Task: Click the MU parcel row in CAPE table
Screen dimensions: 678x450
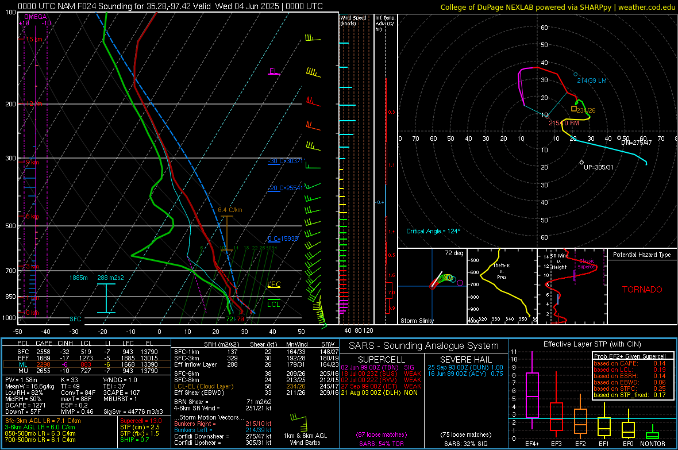Action: pyautogui.click(x=87, y=370)
